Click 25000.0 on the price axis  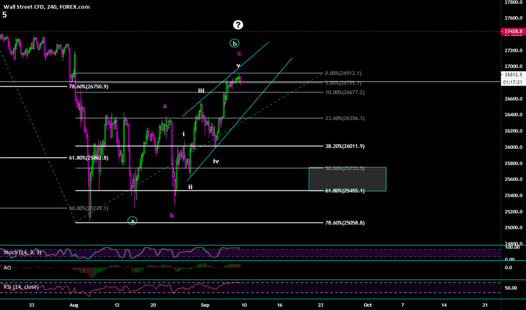point(514,228)
